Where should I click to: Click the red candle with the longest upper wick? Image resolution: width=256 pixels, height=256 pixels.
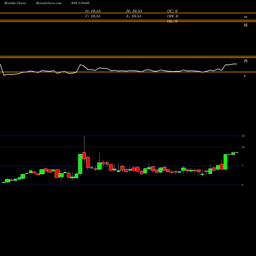[x=84, y=156]
